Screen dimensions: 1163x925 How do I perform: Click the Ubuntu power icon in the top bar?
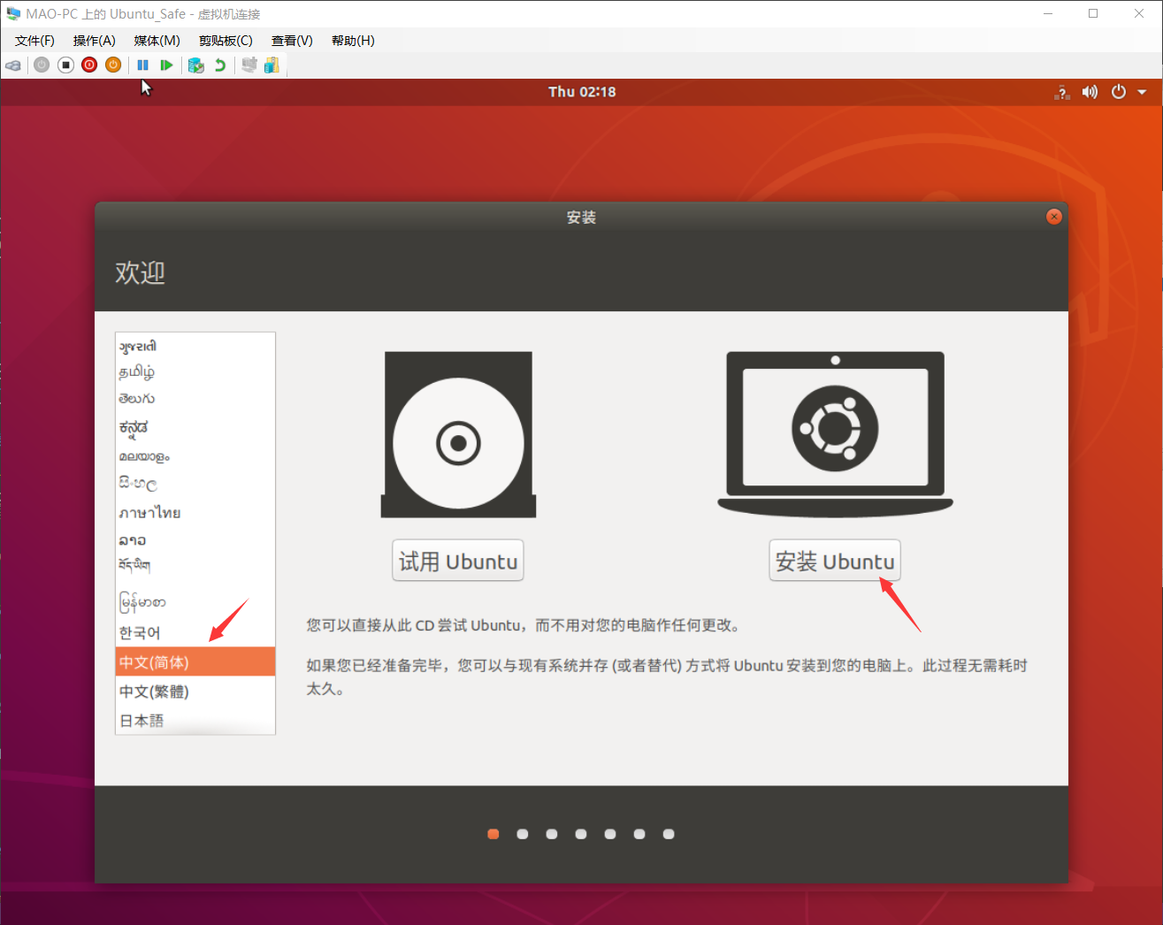point(1119,92)
